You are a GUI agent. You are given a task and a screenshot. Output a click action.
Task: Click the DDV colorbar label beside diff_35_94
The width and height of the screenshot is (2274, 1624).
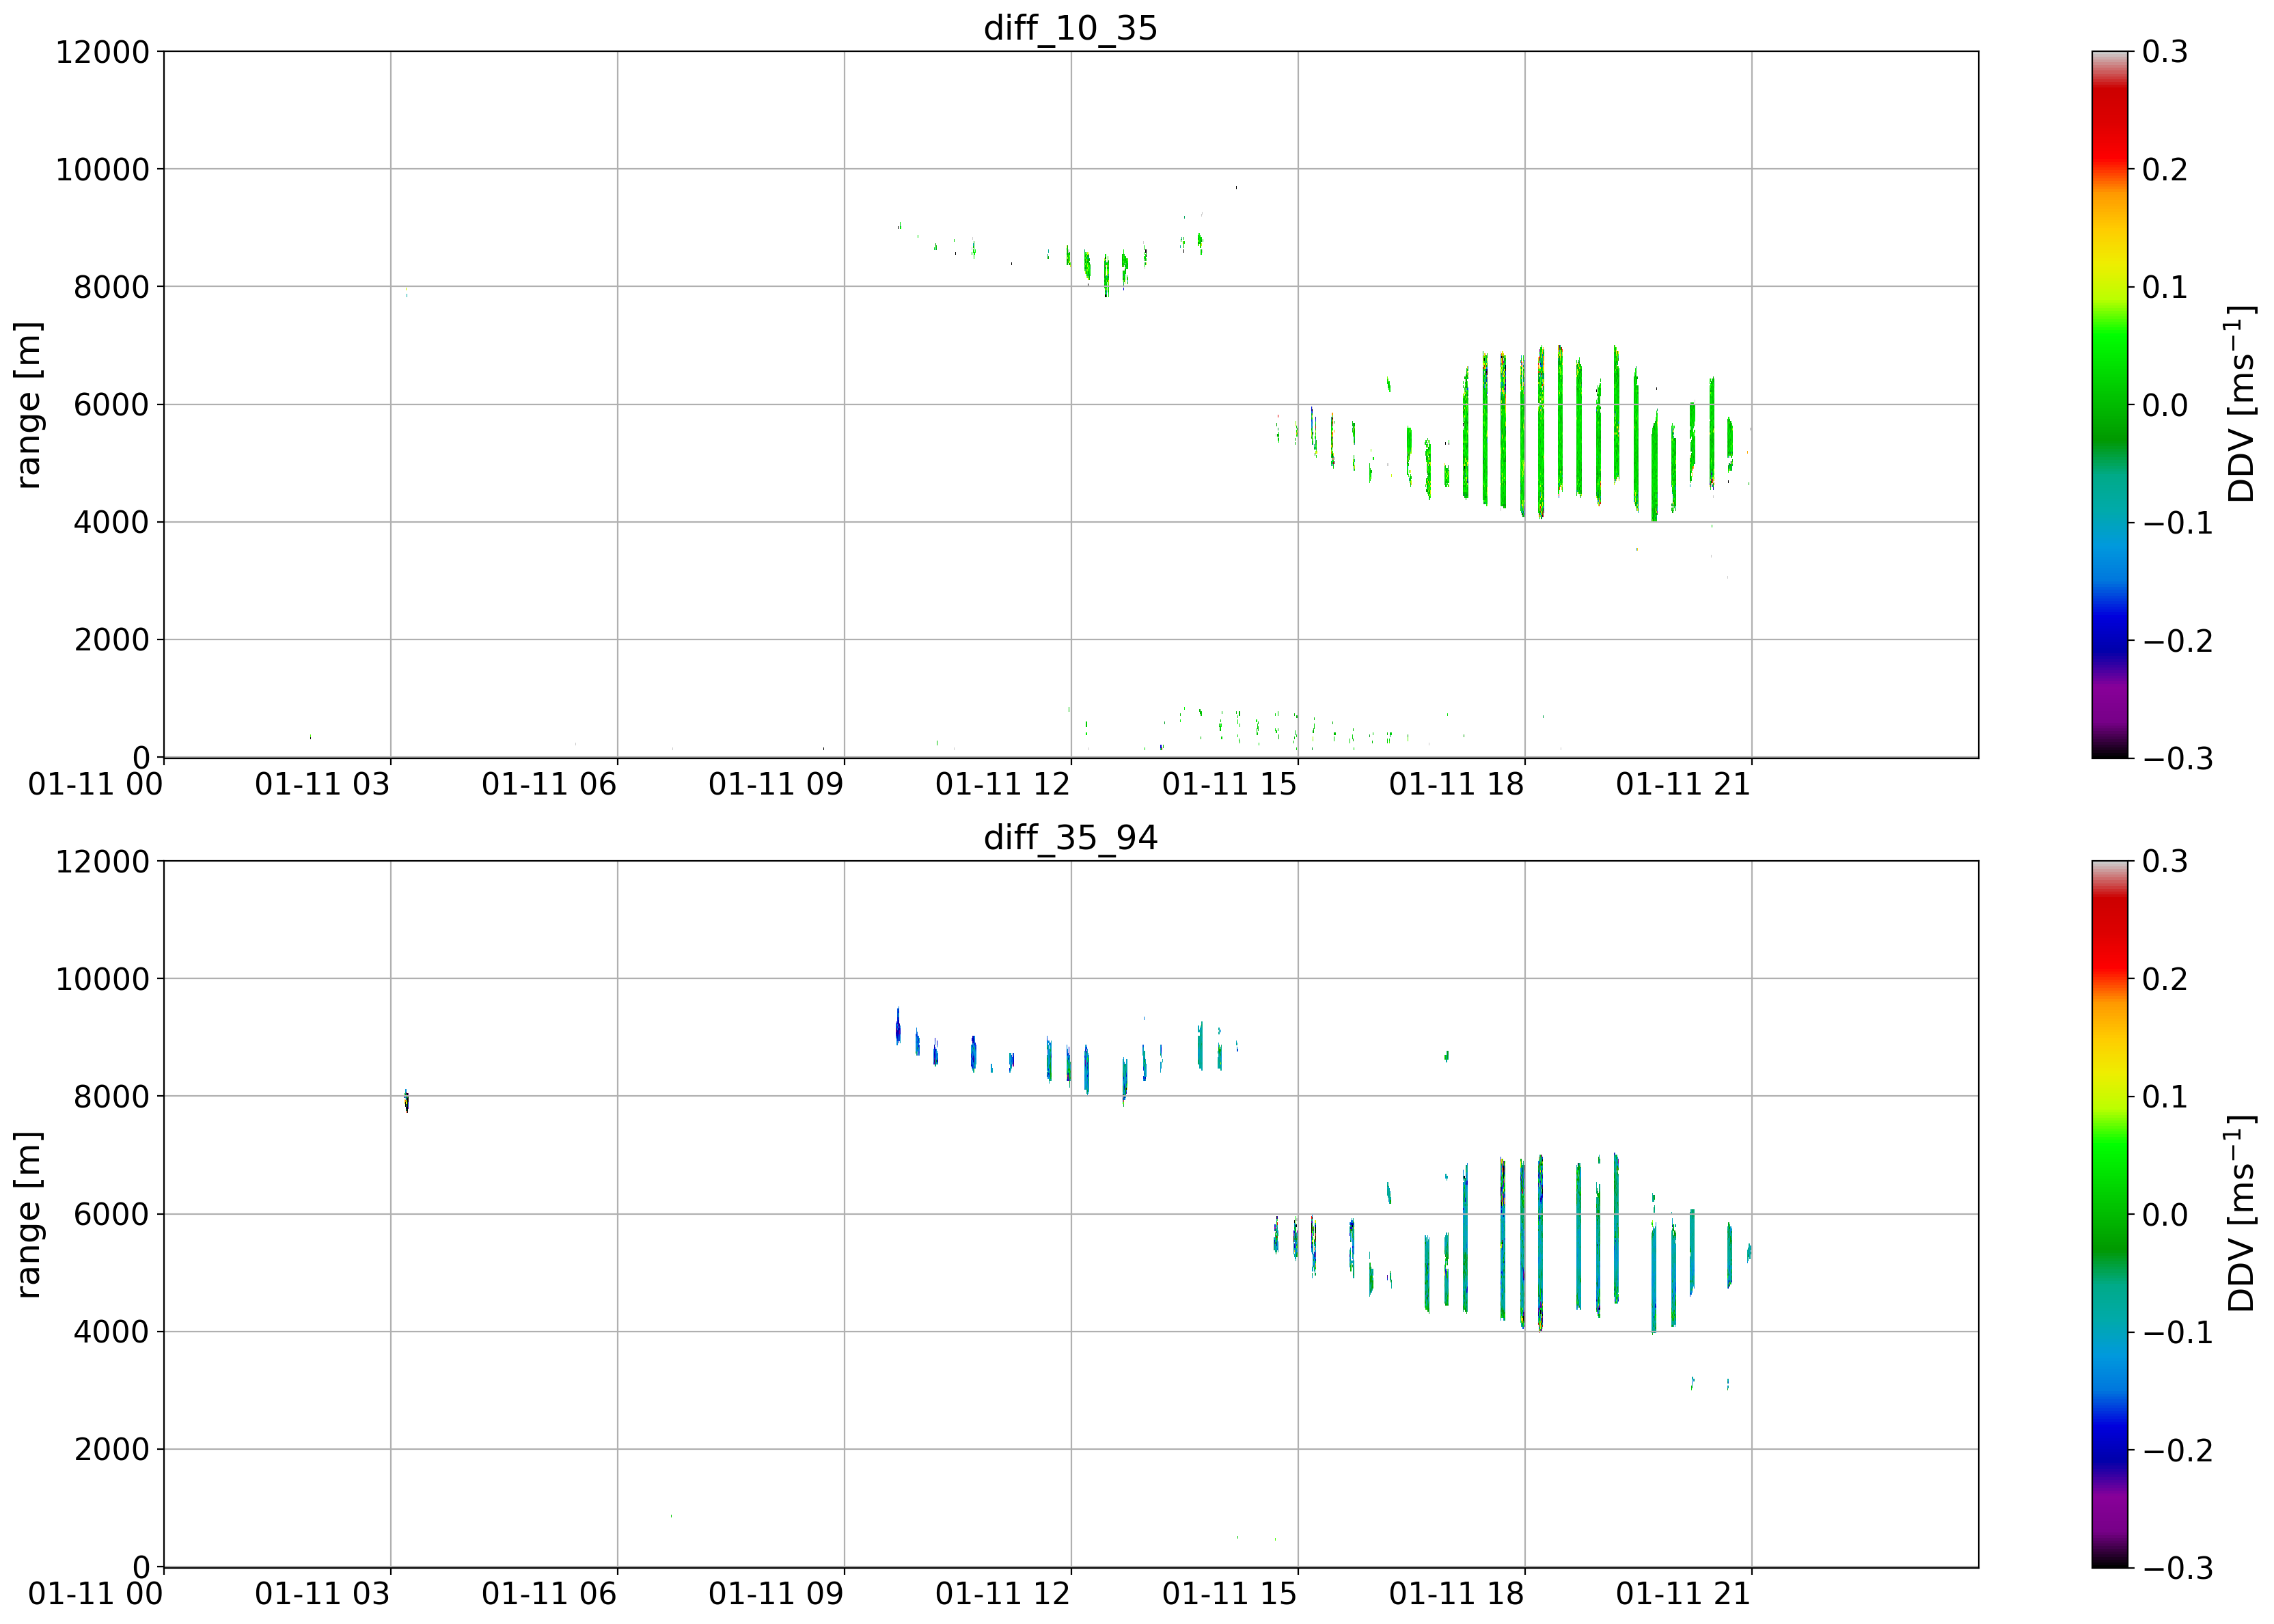[2241, 1214]
